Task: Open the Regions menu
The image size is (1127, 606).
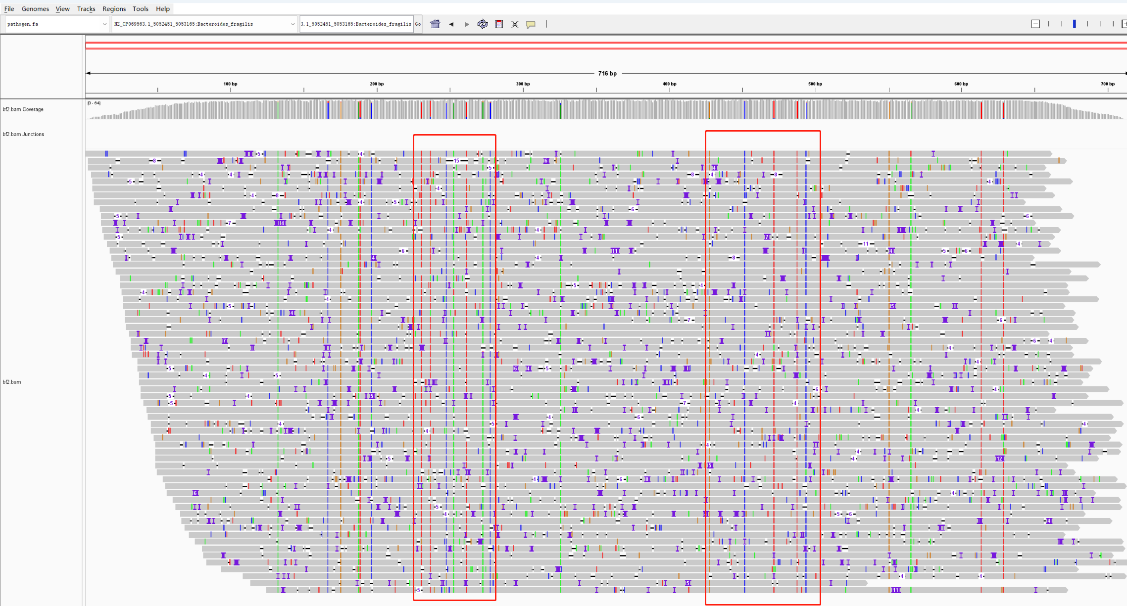Action: tap(114, 8)
